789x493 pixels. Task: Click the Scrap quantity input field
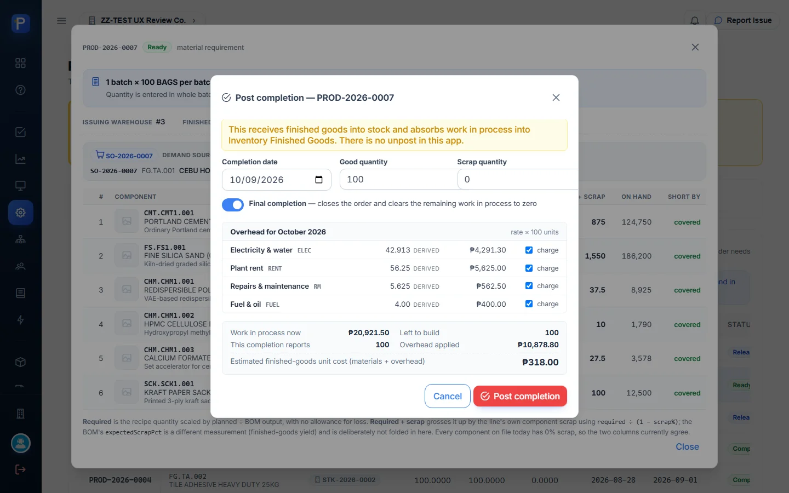(518, 180)
